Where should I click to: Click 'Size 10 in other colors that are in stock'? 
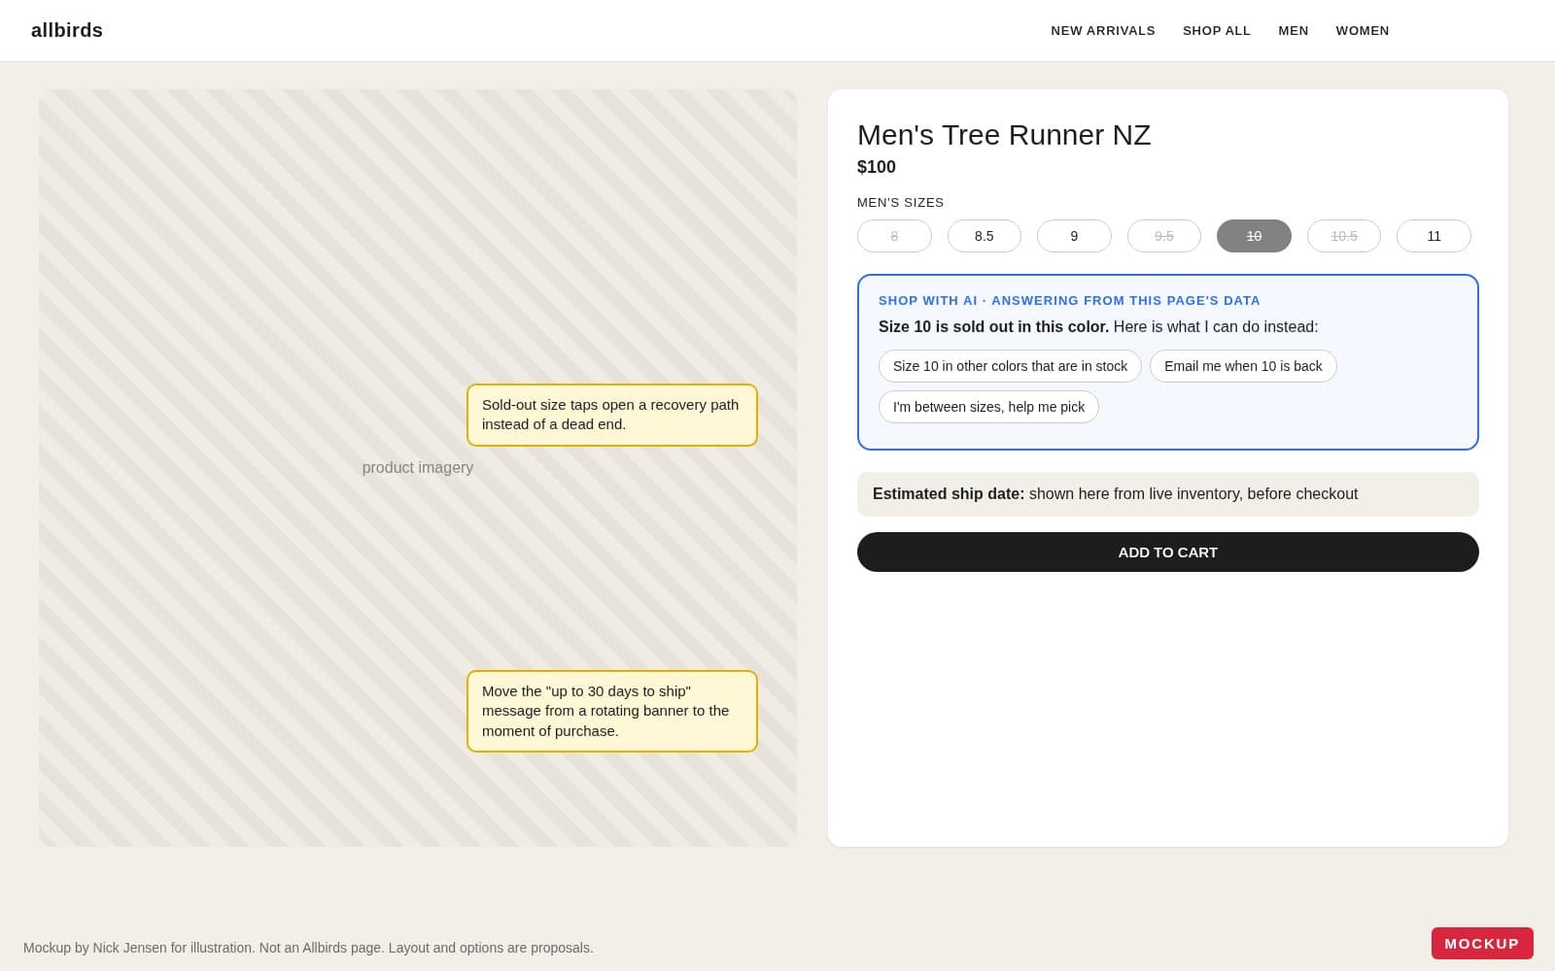[1010, 366]
